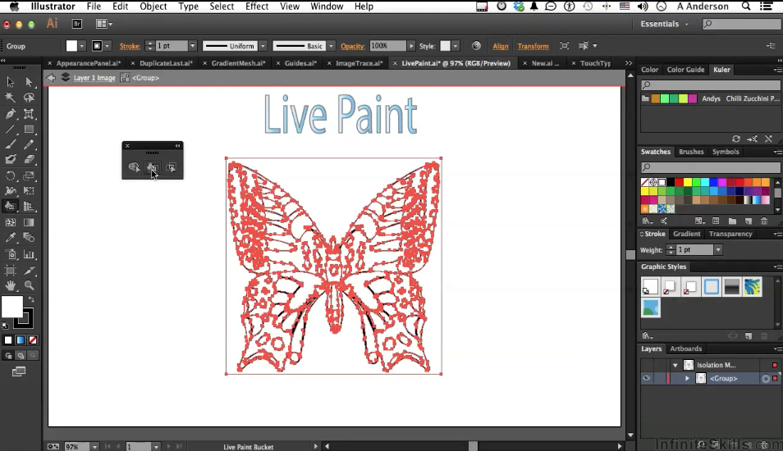Click target circle of Group layer
Screen dimensions: 783x451
(x=766, y=379)
